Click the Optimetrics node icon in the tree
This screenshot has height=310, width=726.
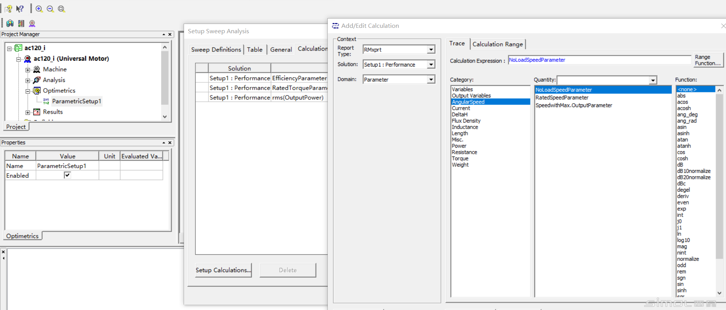pyautogui.click(x=37, y=90)
